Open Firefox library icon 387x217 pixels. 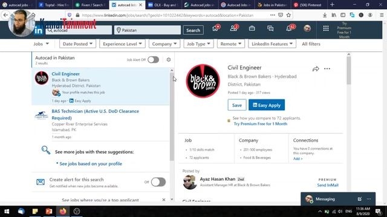point(334,15)
